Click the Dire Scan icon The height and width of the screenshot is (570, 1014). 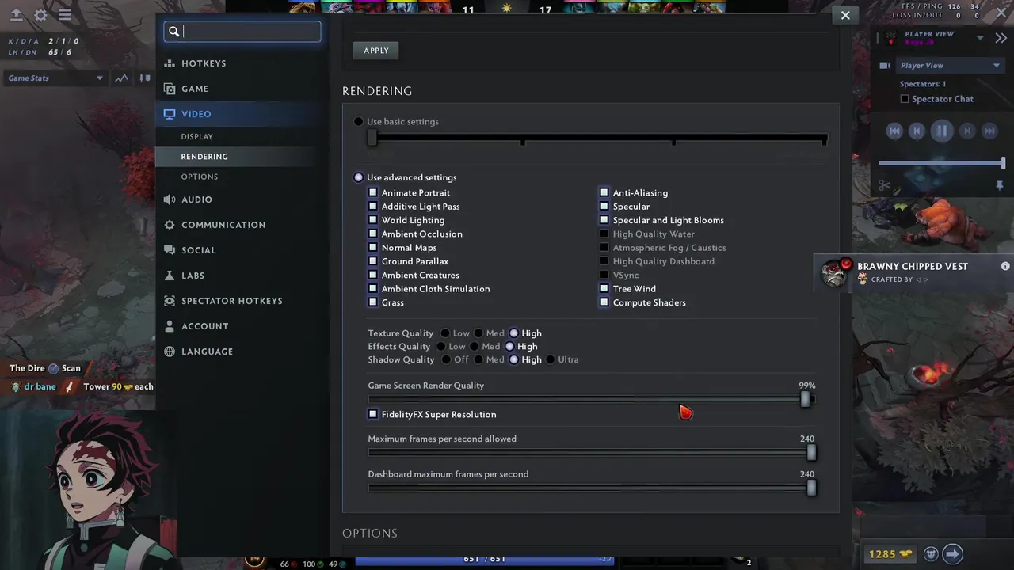(x=53, y=368)
